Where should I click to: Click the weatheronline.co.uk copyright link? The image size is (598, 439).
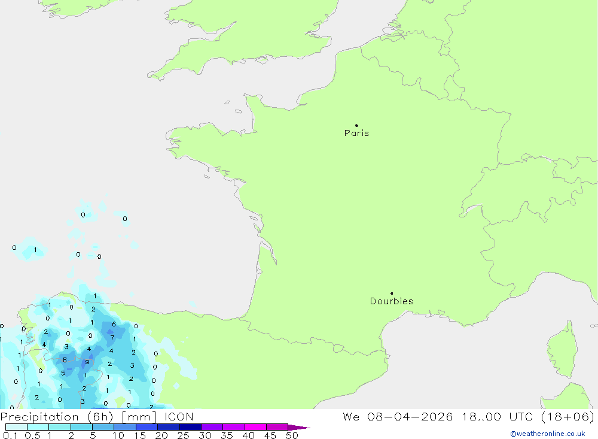[x=548, y=434]
